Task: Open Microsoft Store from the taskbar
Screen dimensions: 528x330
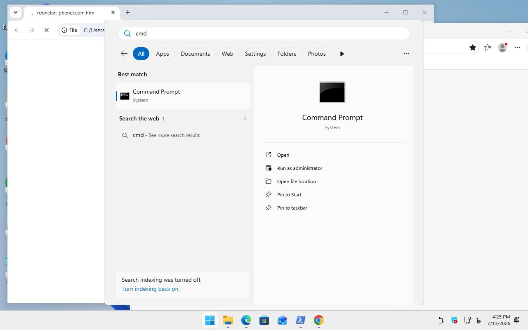Action: click(x=264, y=320)
